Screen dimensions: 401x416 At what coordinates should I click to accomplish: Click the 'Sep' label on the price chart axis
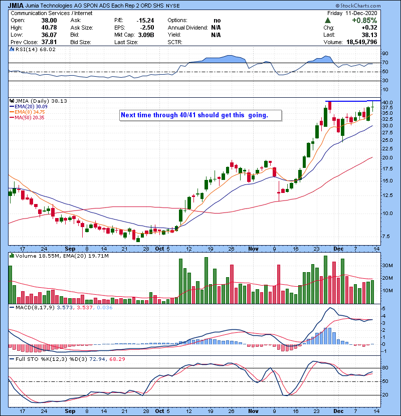70,249
